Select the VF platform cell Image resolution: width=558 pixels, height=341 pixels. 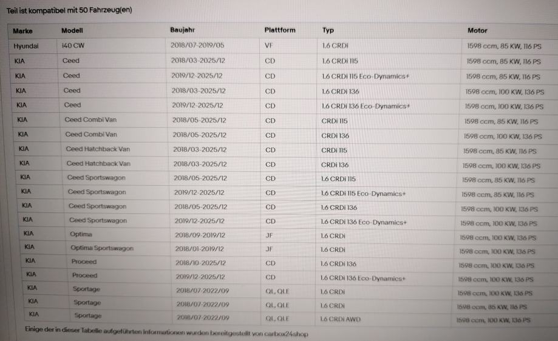tap(269, 46)
